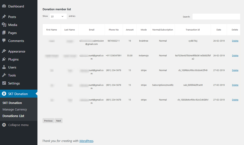Click the Users person icon
The image size is (244, 145).
(4, 67)
